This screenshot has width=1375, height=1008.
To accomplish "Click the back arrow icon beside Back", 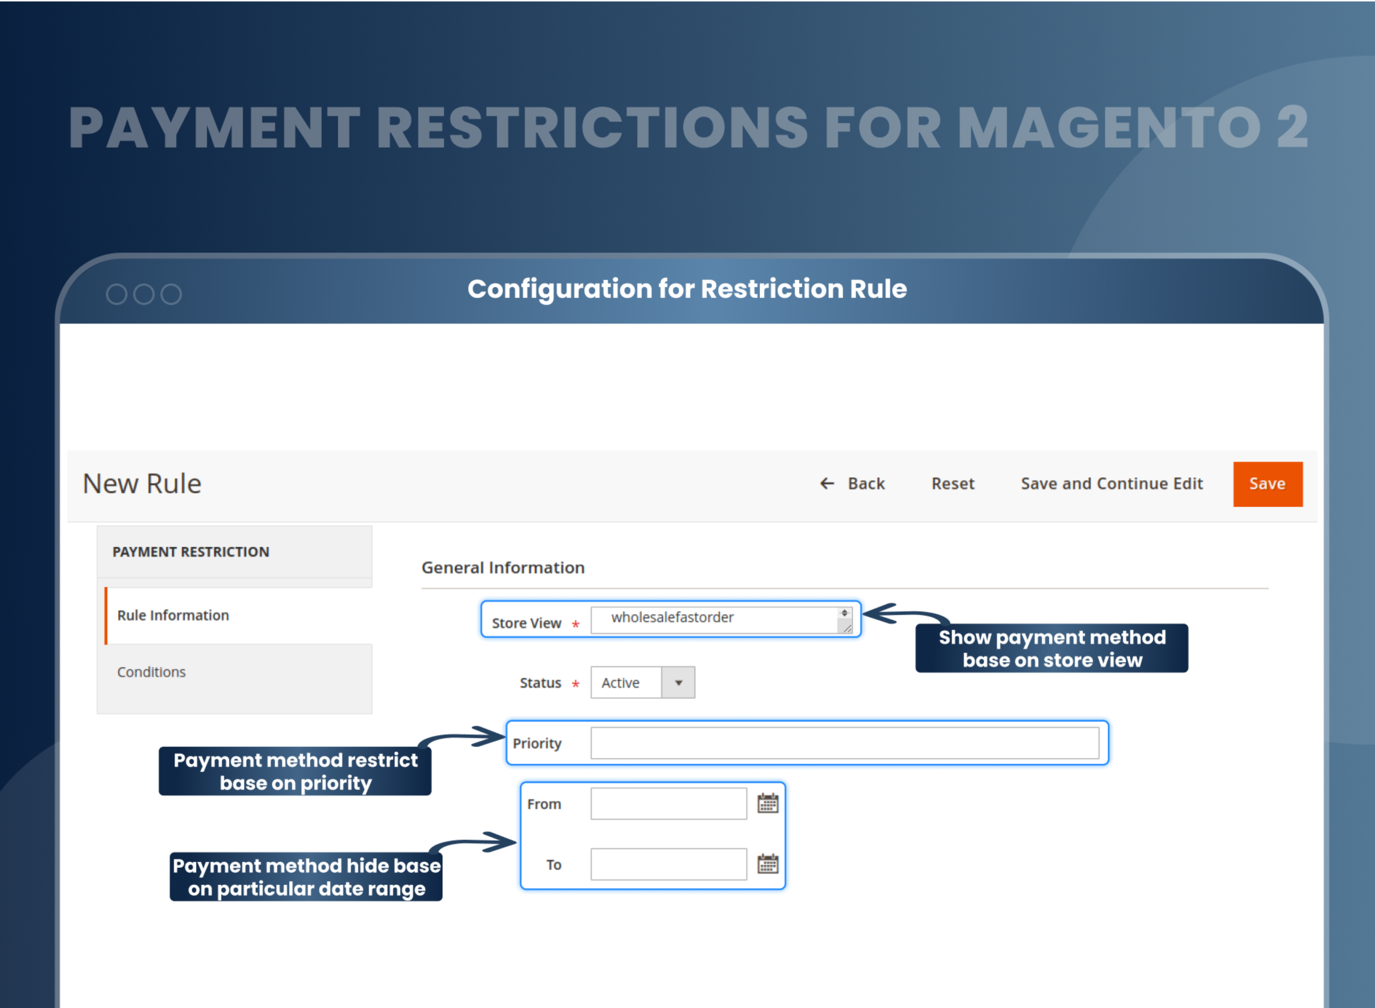I will tap(827, 483).
